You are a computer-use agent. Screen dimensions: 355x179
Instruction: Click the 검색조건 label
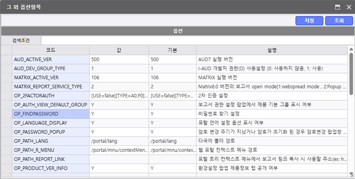[x=21, y=40]
